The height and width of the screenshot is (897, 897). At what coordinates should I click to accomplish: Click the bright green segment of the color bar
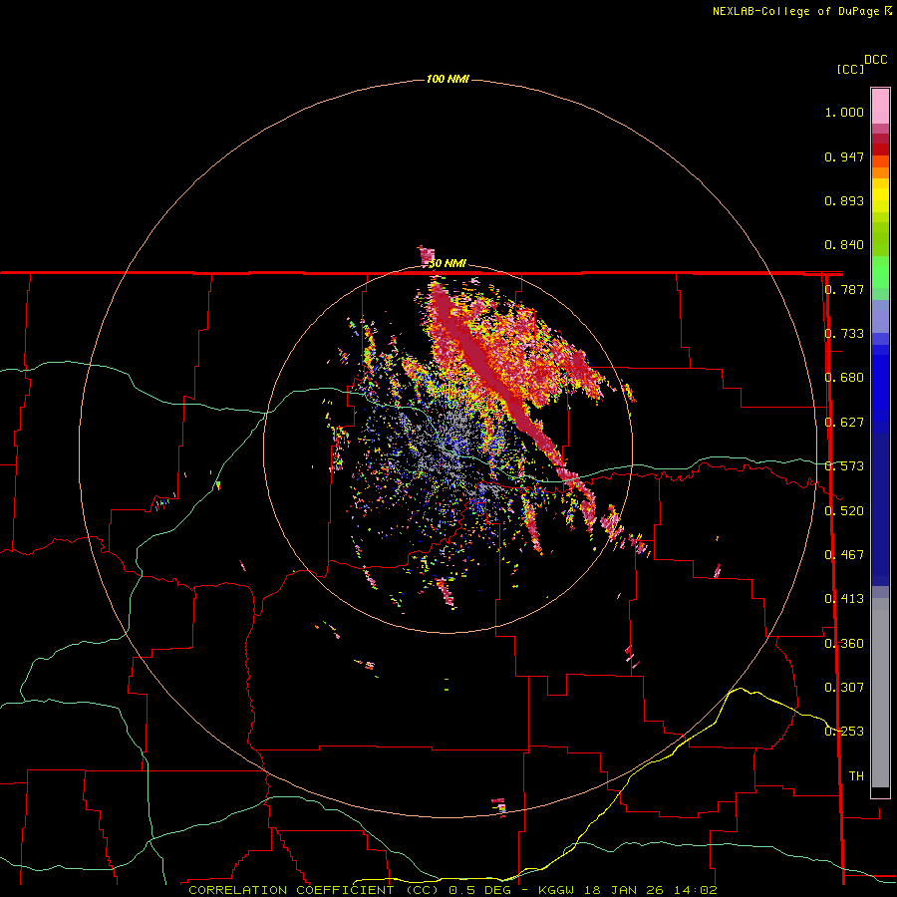click(x=880, y=272)
